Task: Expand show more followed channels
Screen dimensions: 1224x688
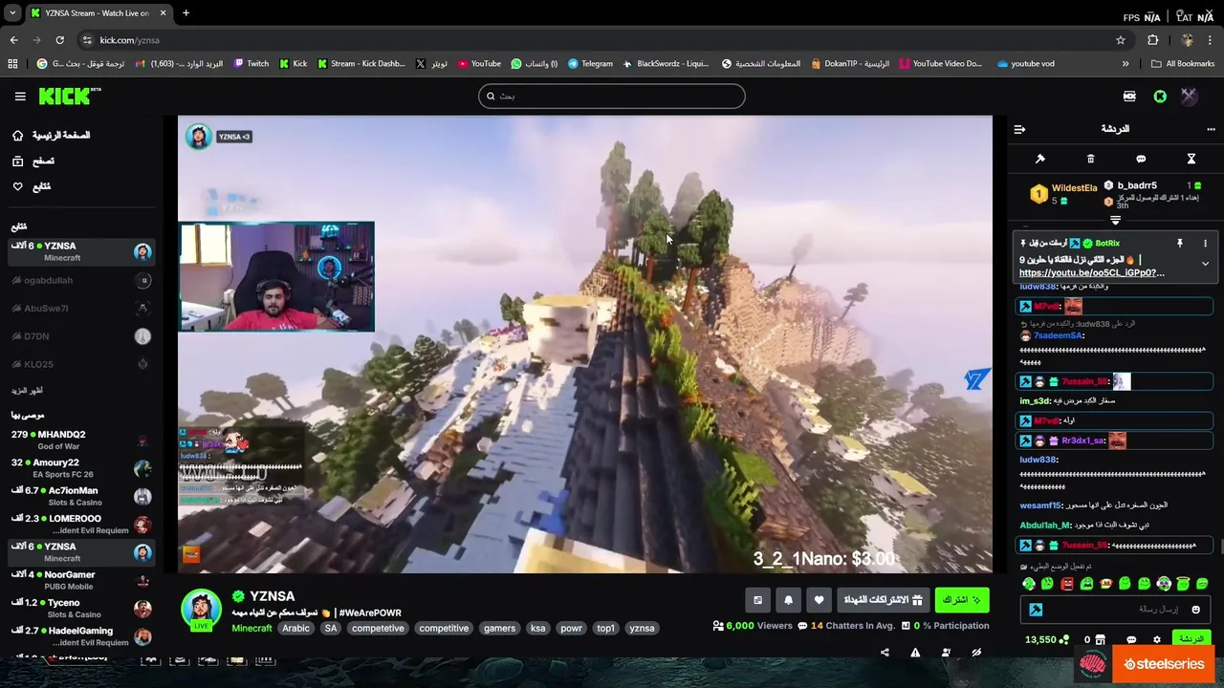Action: [x=27, y=391]
